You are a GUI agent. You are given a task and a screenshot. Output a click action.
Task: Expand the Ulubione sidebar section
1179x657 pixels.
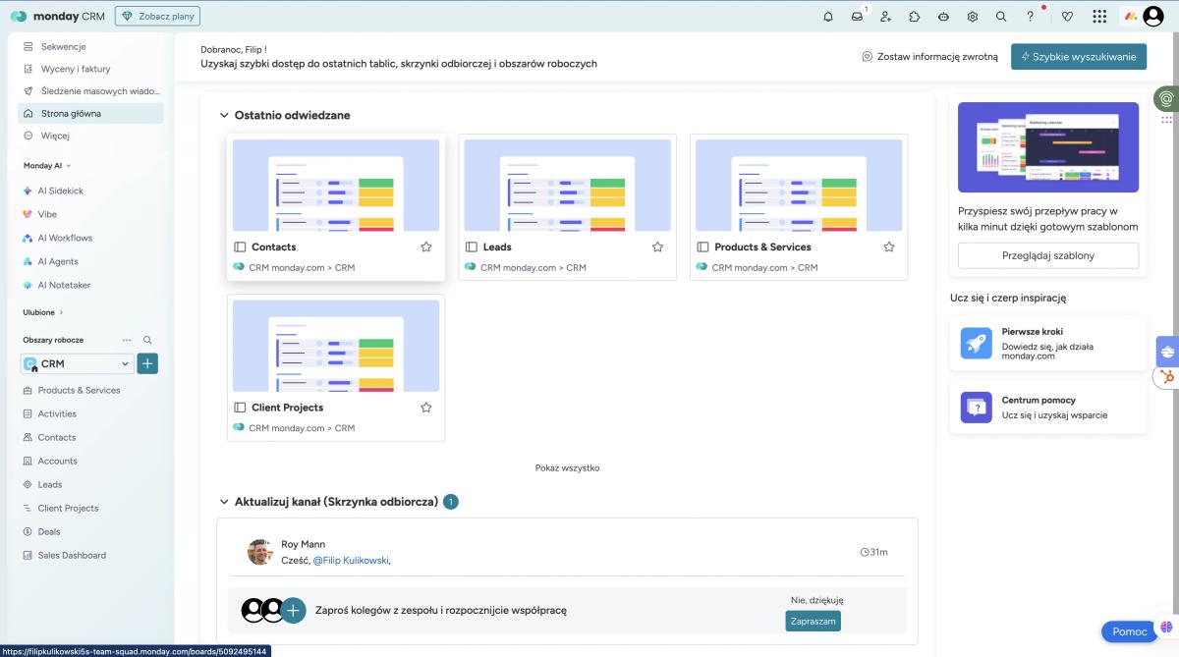coord(43,312)
